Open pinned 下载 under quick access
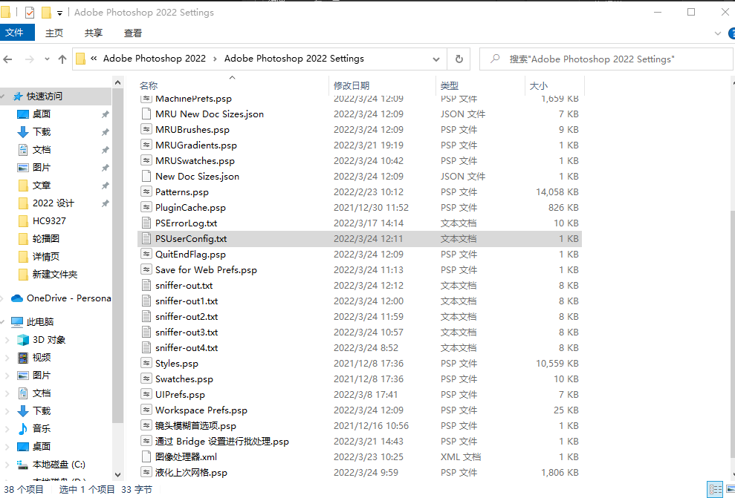The image size is (735, 498). (x=42, y=131)
